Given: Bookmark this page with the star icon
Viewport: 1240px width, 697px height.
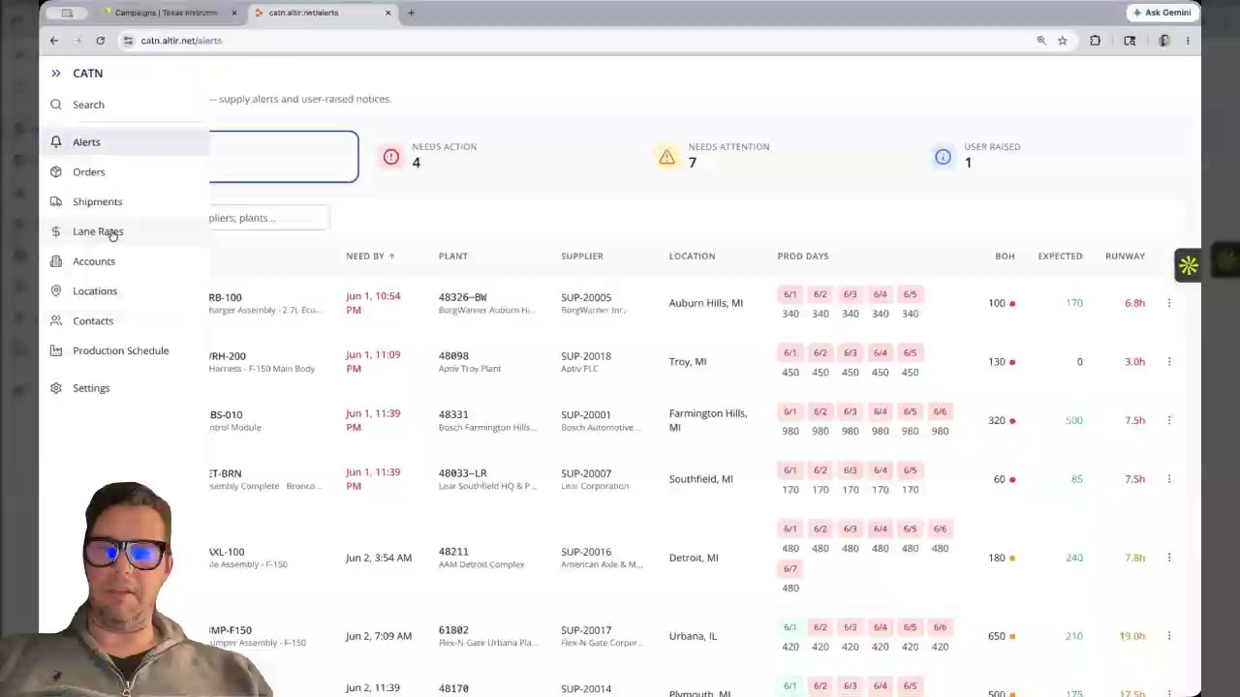Looking at the screenshot, I should 1063,41.
